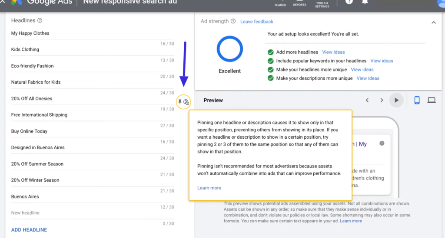Open the notifications bell
The width and height of the screenshot is (445, 238).
(x=365, y=2)
